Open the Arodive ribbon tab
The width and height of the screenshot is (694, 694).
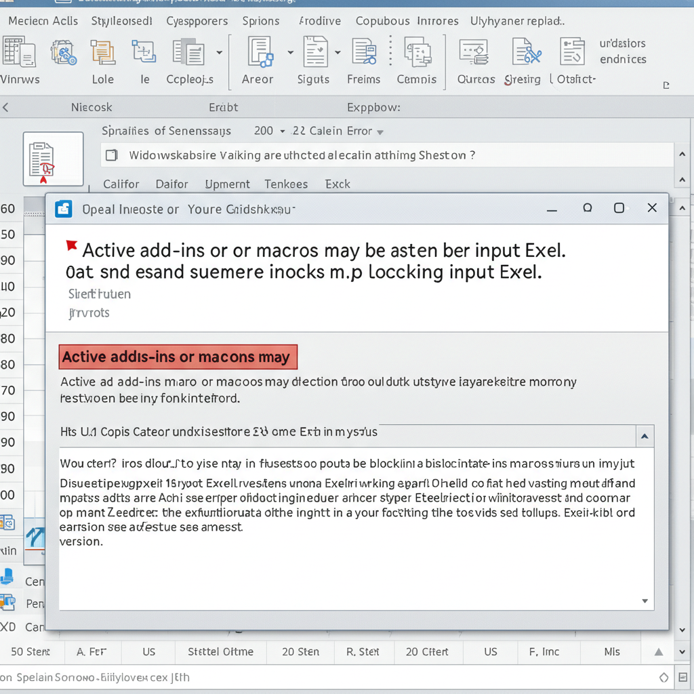[x=320, y=21]
